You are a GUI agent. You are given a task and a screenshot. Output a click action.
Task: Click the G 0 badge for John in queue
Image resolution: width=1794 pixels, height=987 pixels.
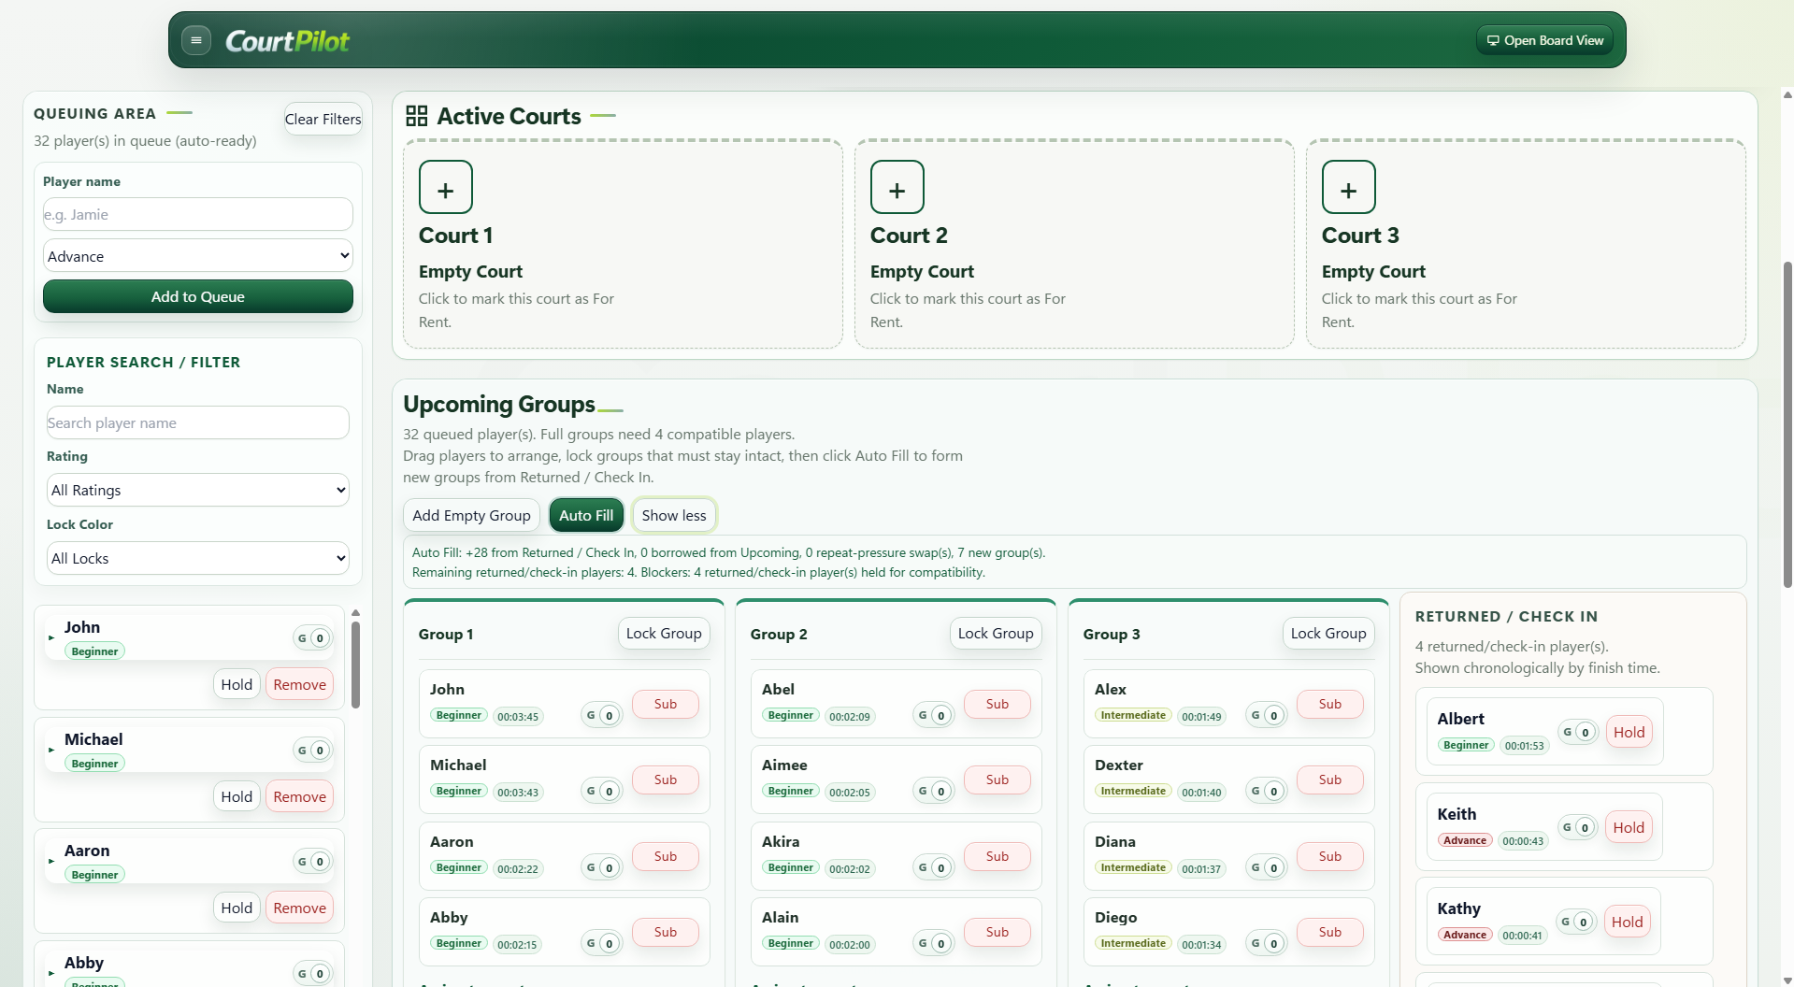point(313,638)
